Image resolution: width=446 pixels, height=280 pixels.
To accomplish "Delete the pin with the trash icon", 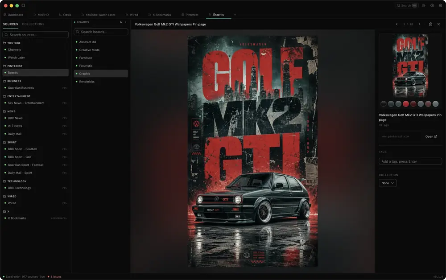I will (430, 24).
